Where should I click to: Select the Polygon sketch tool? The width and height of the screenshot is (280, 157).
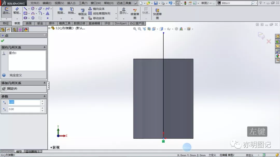coord(33,18)
